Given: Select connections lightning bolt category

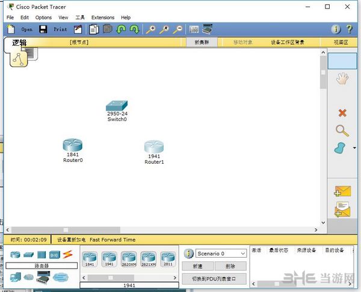Looking at the screenshot, I should (x=67, y=254).
